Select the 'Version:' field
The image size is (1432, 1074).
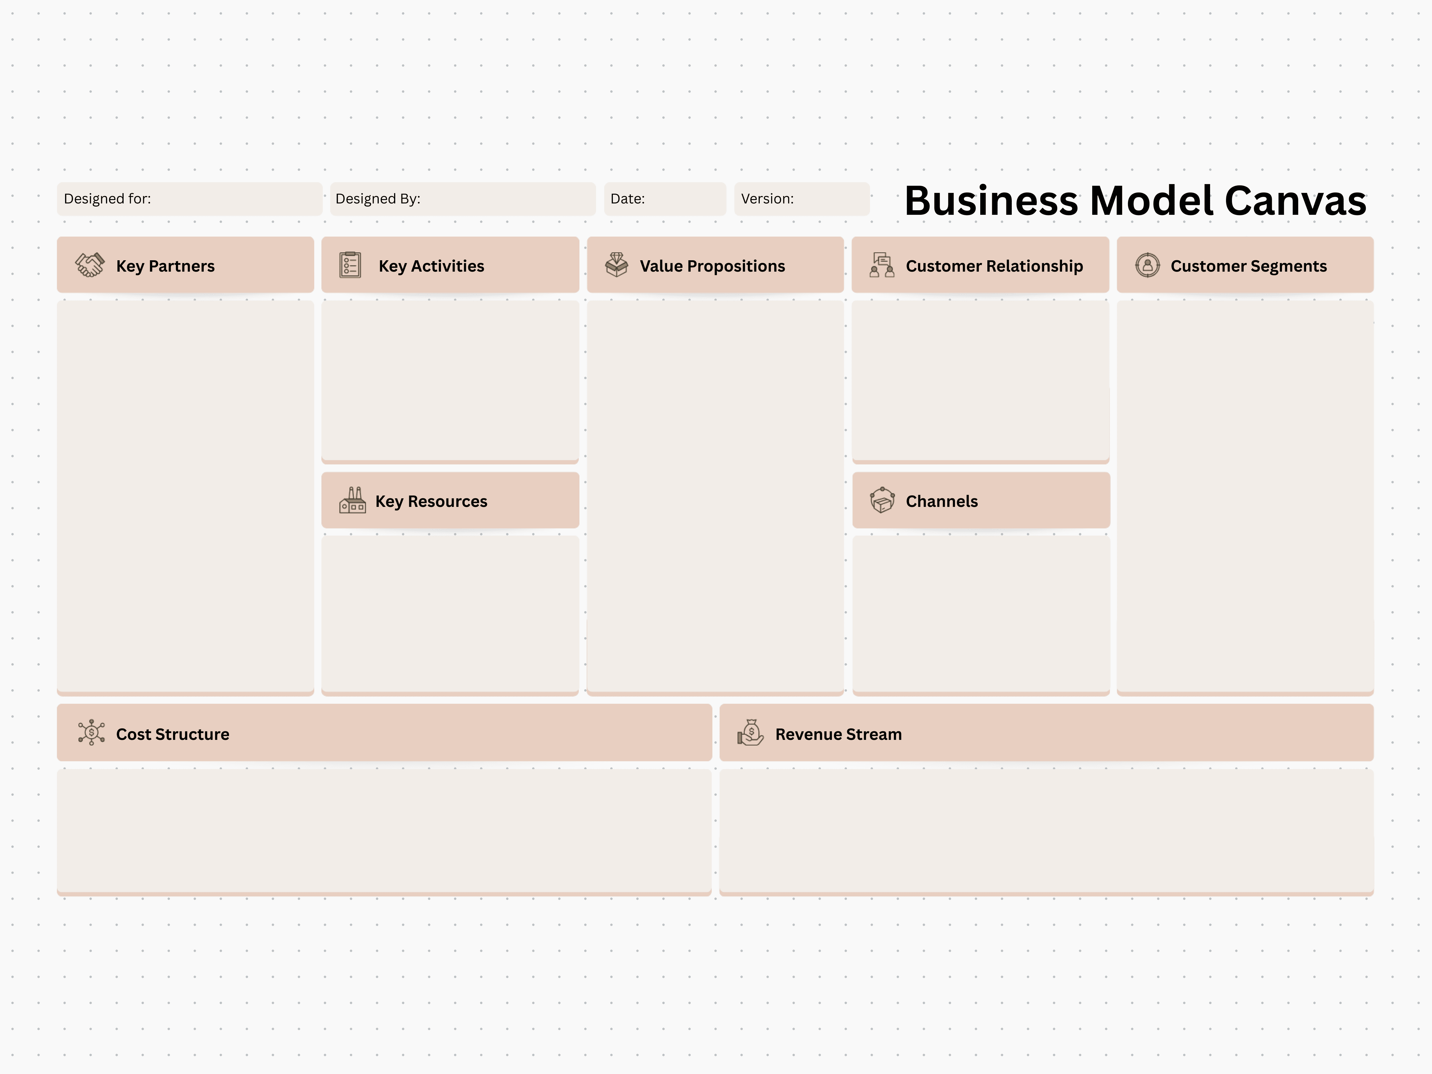click(x=802, y=199)
